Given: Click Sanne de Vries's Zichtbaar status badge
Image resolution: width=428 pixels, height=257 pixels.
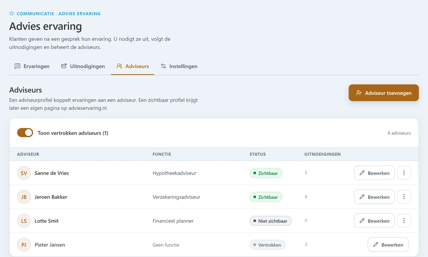Looking at the screenshot, I should point(266,173).
